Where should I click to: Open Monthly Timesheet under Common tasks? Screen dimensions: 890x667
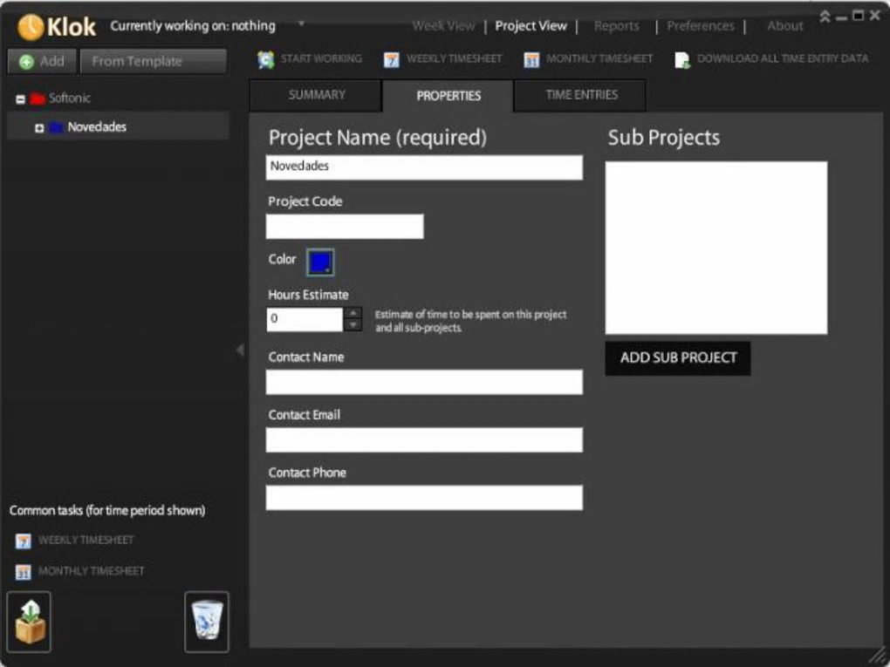point(80,571)
